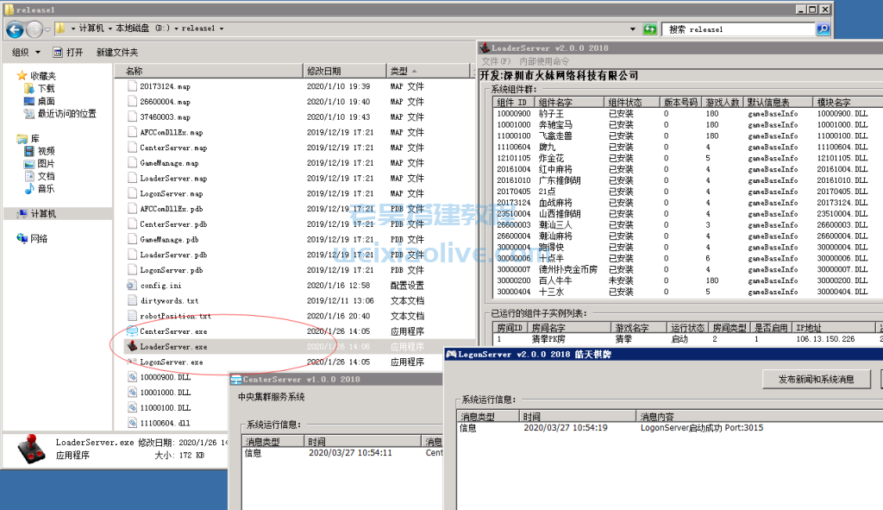The image size is (883, 510).
Task: Expand the recent locations dropdown beside forward arrow
Action: 47,29
